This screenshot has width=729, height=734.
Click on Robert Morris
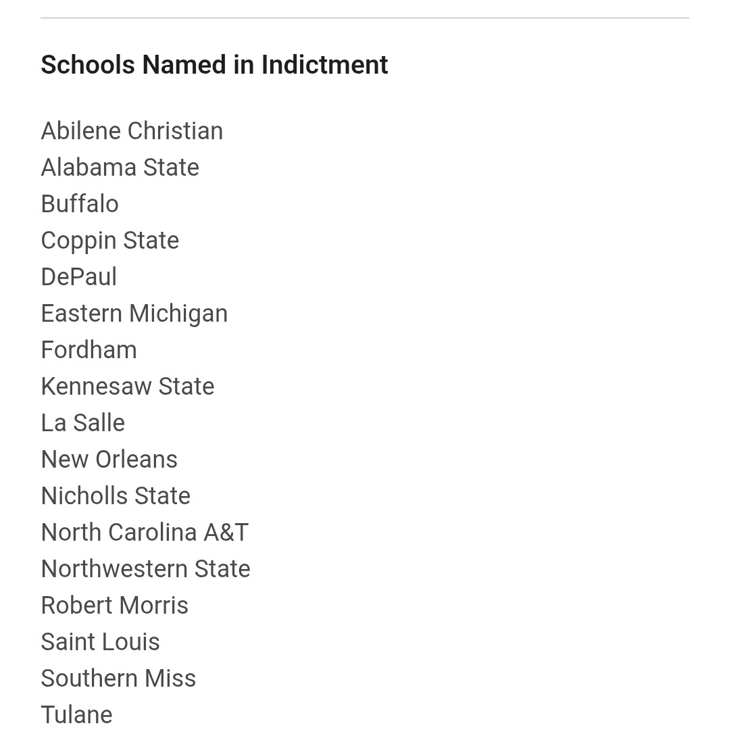tap(114, 606)
